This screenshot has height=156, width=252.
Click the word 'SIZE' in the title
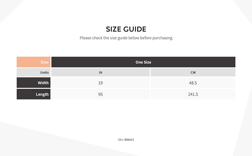pos(114,29)
